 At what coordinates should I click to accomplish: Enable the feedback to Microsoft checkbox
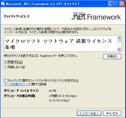6,81
